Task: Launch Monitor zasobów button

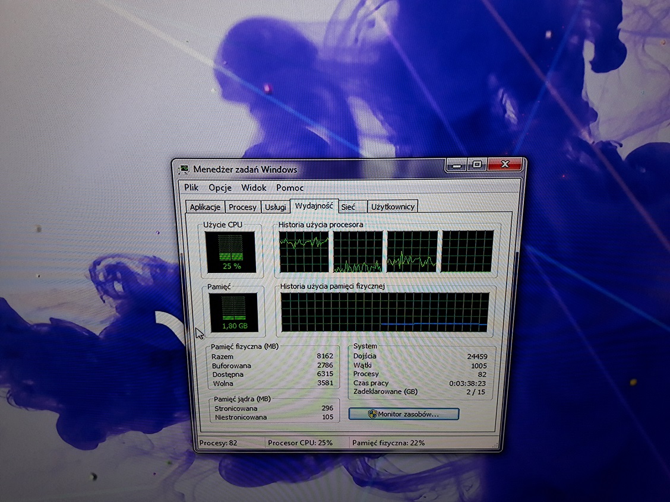Action: point(403,414)
